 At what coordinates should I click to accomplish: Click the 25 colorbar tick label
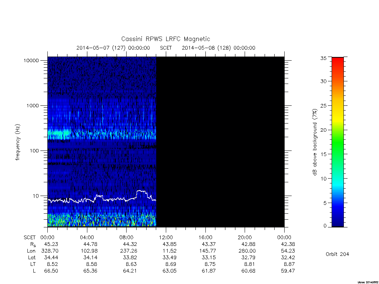pyautogui.click(x=323, y=105)
